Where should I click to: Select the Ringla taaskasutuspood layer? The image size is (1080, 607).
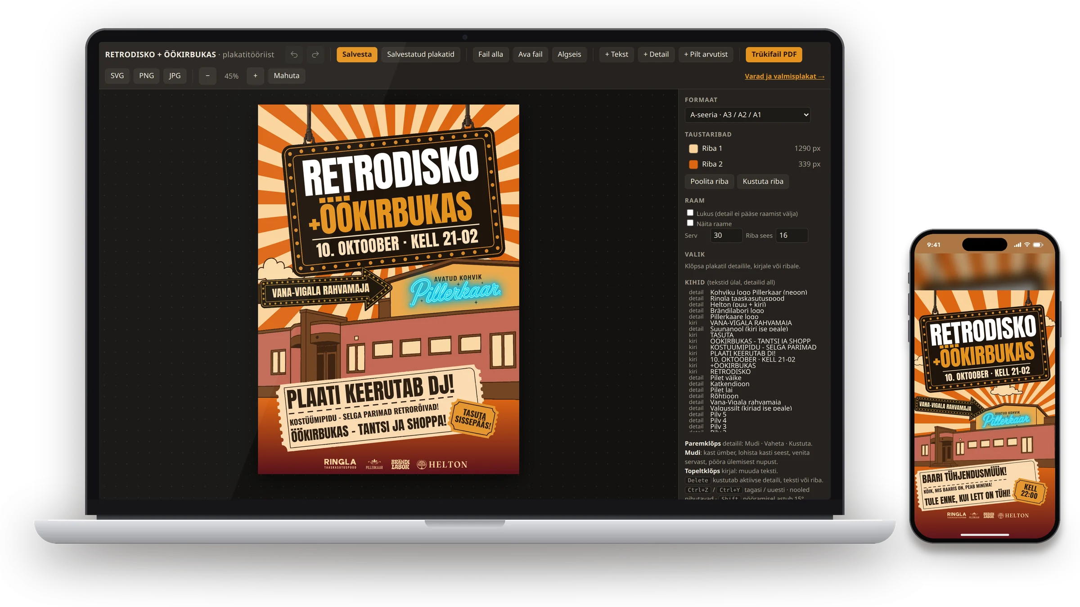(753, 299)
